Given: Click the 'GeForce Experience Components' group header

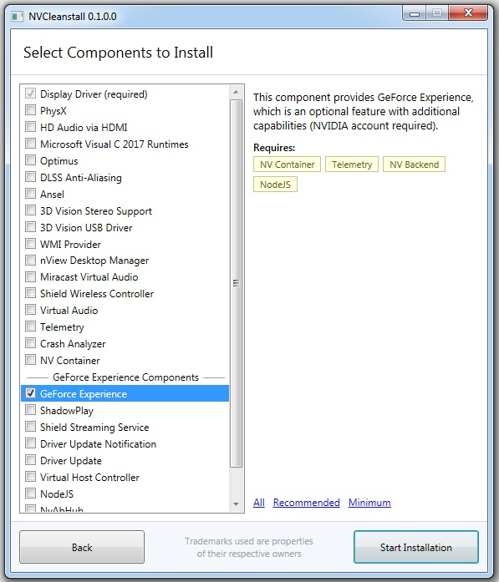Looking at the screenshot, I should coord(125,377).
